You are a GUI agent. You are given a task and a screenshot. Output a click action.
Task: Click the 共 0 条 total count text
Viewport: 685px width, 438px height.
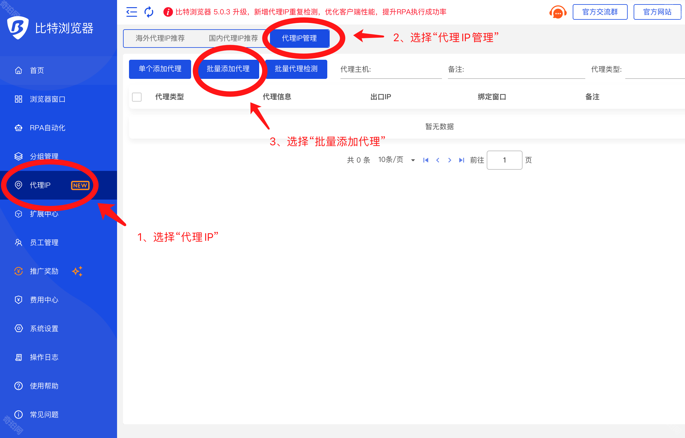(x=359, y=160)
